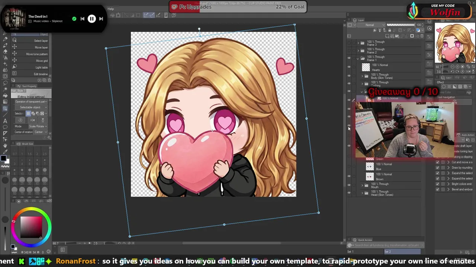The height and width of the screenshot is (267, 476).
Task: Uncheck the Bevel and emboss auto action
Action: coord(437,189)
